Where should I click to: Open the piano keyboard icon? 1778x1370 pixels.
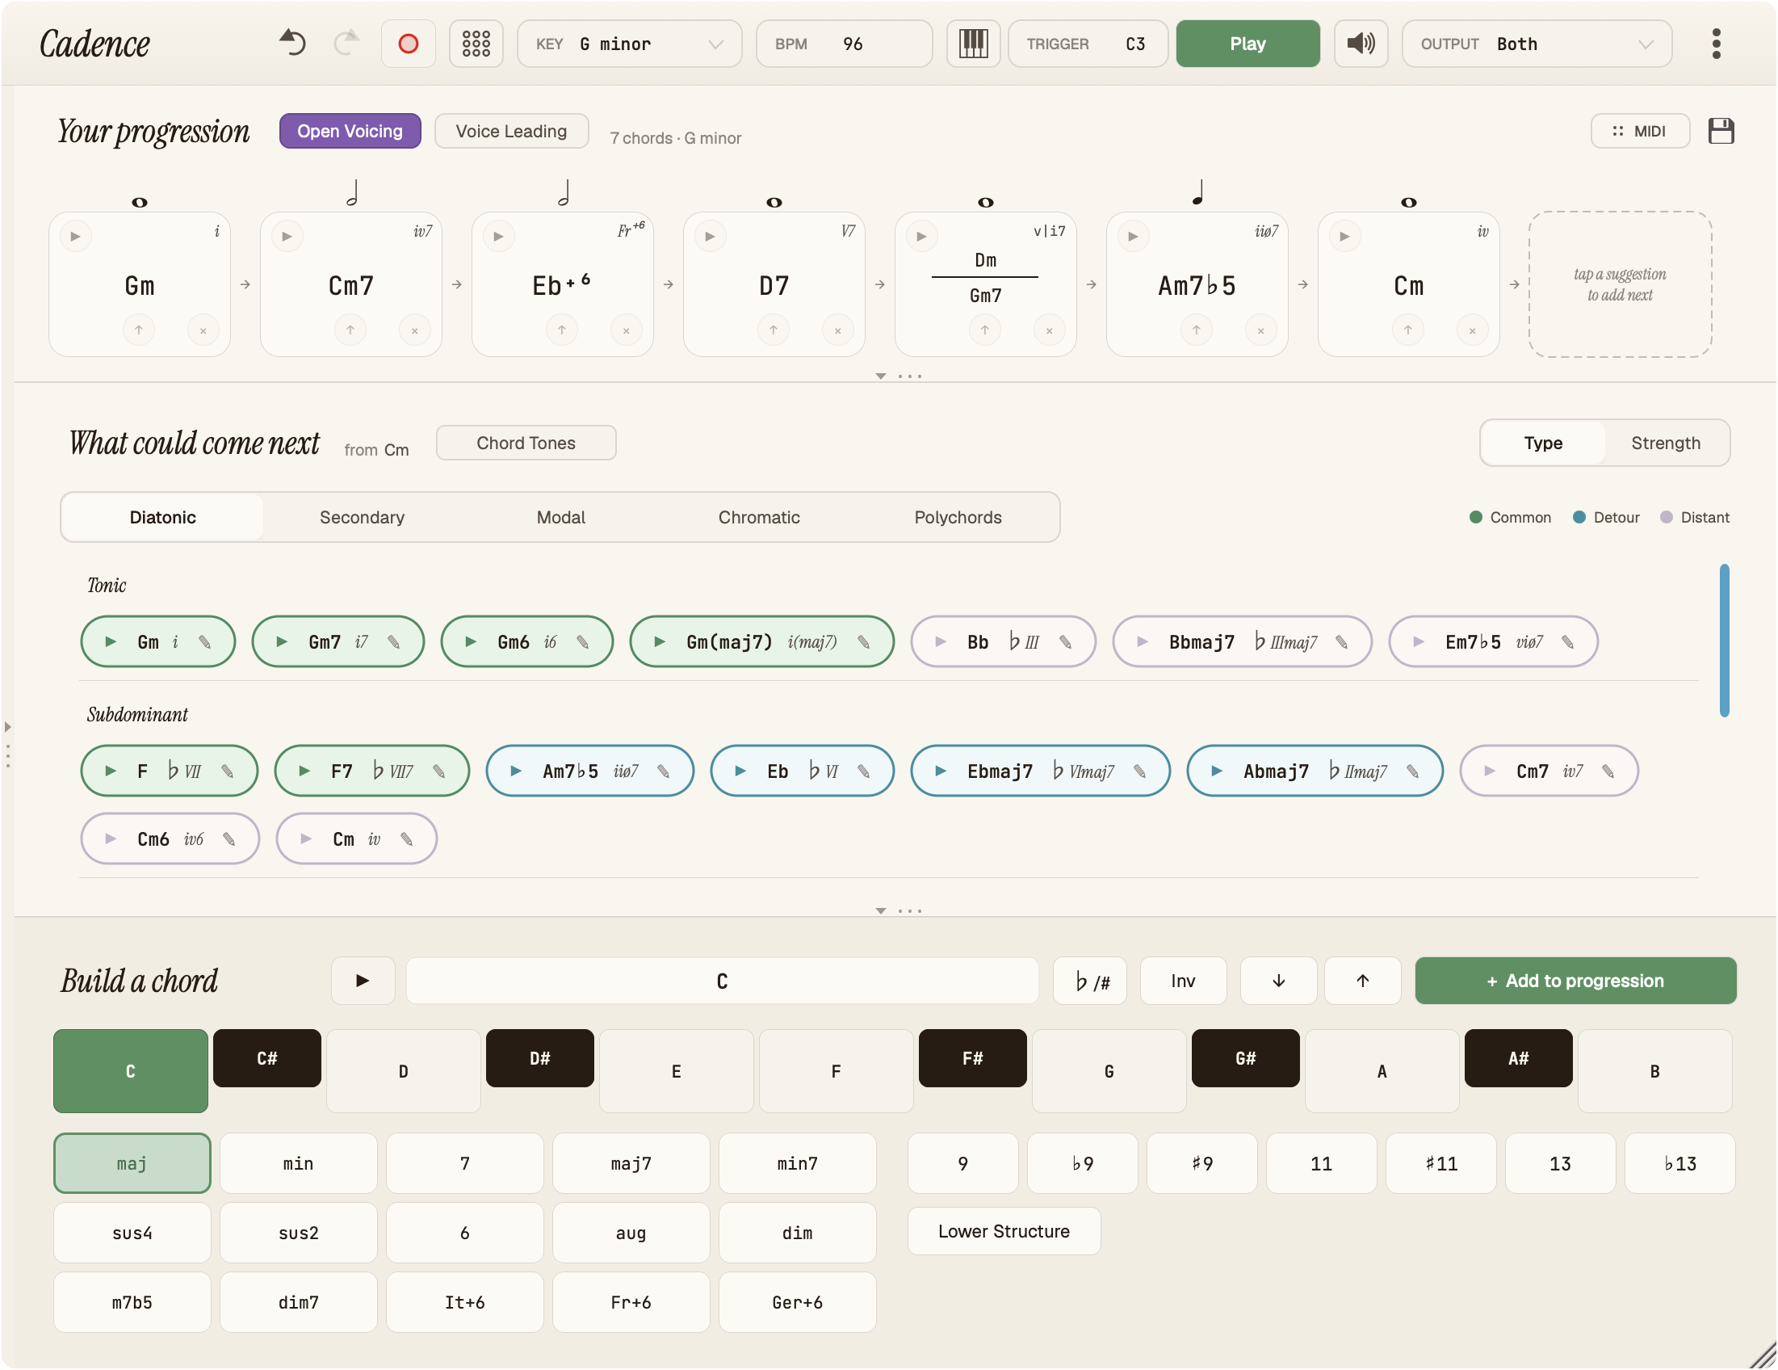coord(973,43)
